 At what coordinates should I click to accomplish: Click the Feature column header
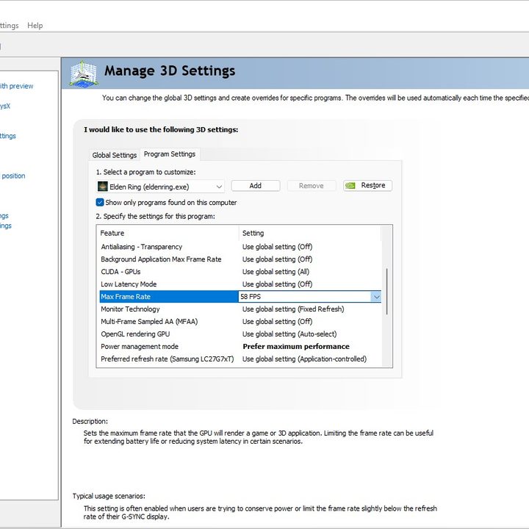168,233
